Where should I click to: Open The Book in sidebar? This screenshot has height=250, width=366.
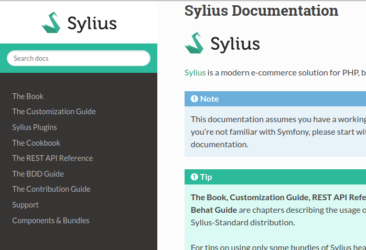[x=28, y=96]
